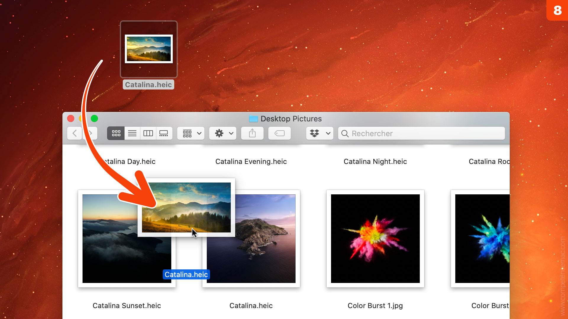The image size is (568, 319).
Task: Open the gear action menu
Action: pos(223,133)
